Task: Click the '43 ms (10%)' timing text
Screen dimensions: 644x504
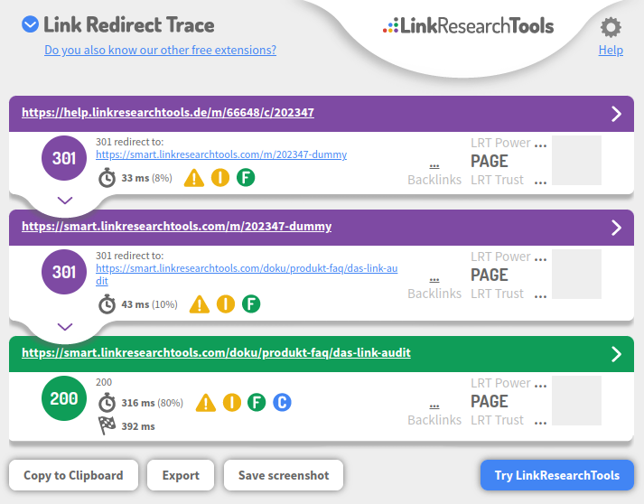Action: (150, 304)
